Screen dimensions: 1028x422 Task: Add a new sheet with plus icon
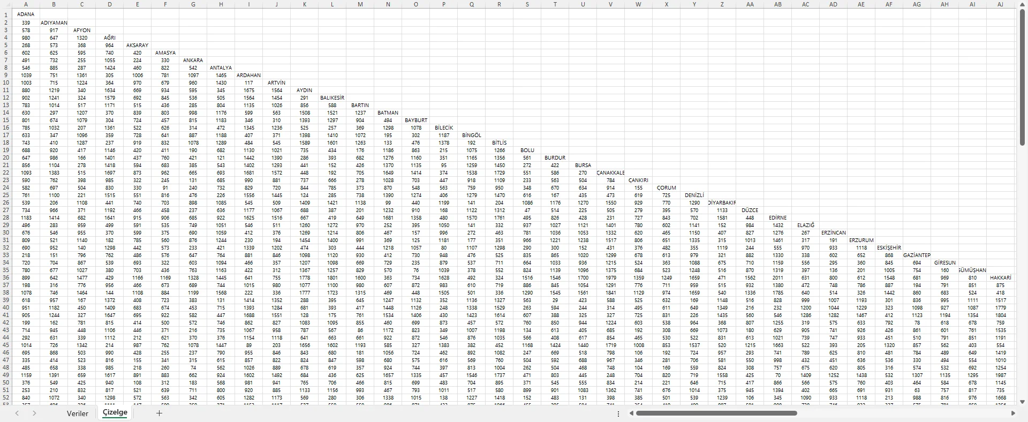coord(158,413)
